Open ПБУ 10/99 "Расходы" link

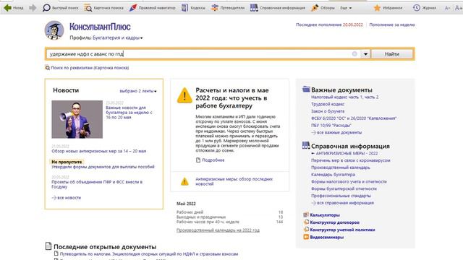pos(331,125)
